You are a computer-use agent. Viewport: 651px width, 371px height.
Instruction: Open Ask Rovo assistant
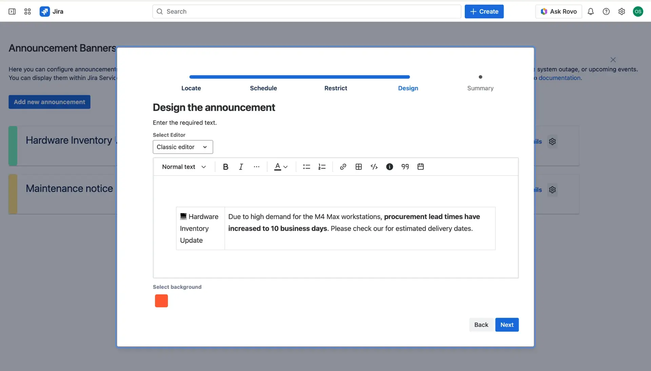coord(558,11)
